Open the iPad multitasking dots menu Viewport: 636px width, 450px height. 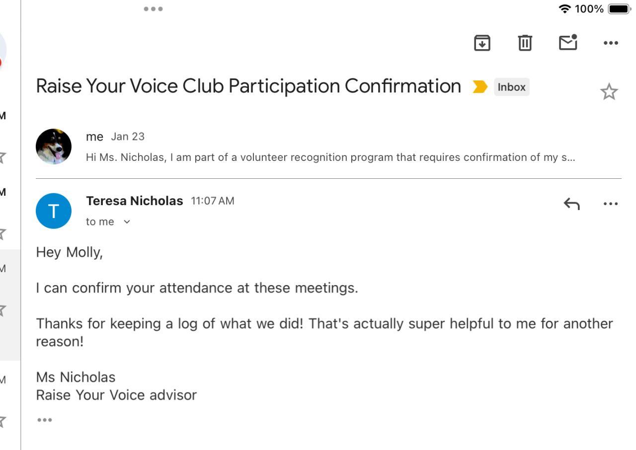coord(153,9)
